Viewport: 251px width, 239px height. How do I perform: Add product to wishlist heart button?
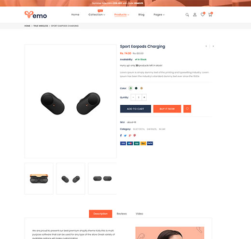coord(187,109)
